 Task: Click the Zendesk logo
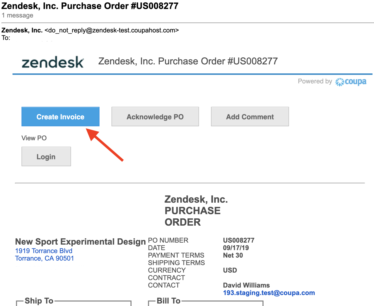(x=52, y=62)
